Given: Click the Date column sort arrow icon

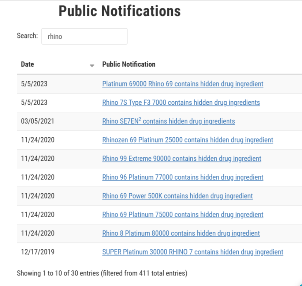Looking at the screenshot, I should click(x=92, y=66).
